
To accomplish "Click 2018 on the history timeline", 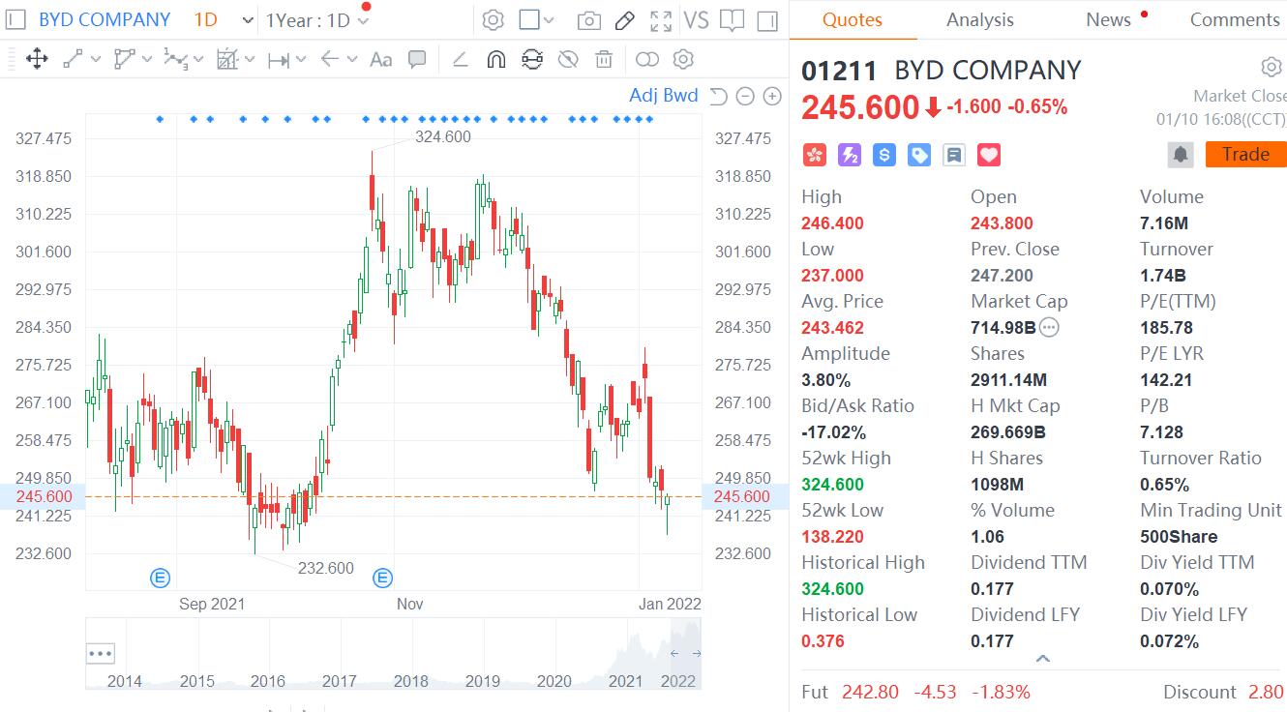I will coord(411,681).
